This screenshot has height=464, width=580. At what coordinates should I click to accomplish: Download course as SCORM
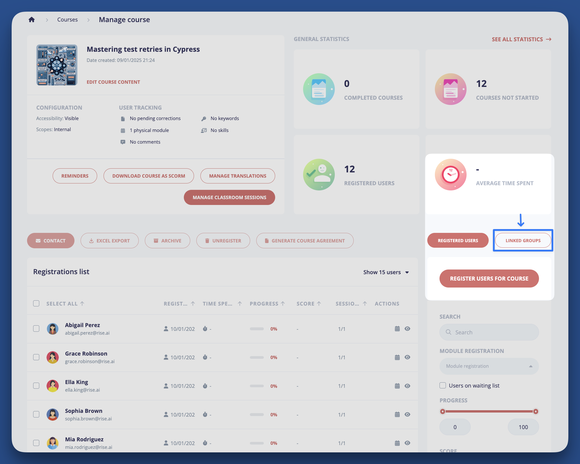tap(149, 176)
